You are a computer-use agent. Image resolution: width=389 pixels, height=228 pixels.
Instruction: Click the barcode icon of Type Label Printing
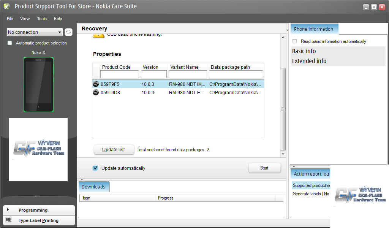tap(8, 220)
